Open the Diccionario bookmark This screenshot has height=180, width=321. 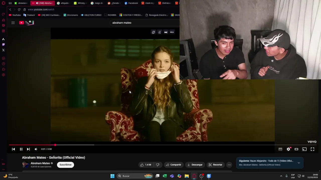pos(71,15)
